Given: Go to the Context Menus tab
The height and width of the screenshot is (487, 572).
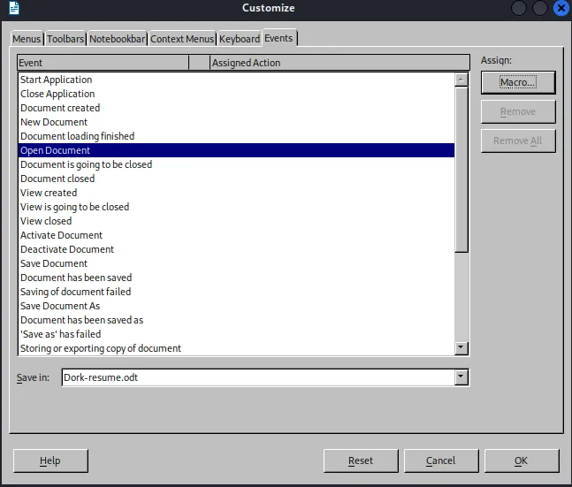Looking at the screenshot, I should (182, 39).
